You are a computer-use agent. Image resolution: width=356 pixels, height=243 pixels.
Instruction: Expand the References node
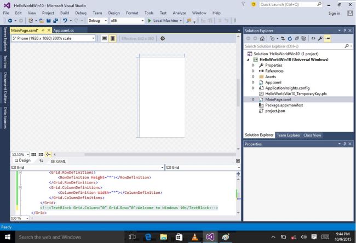(x=254, y=71)
